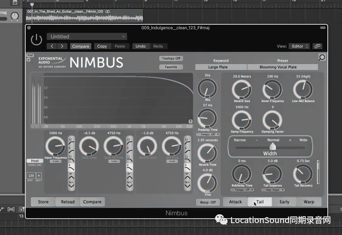The height and width of the screenshot is (235, 342).
Task: Switch to the Warp tab
Action: 309,202
